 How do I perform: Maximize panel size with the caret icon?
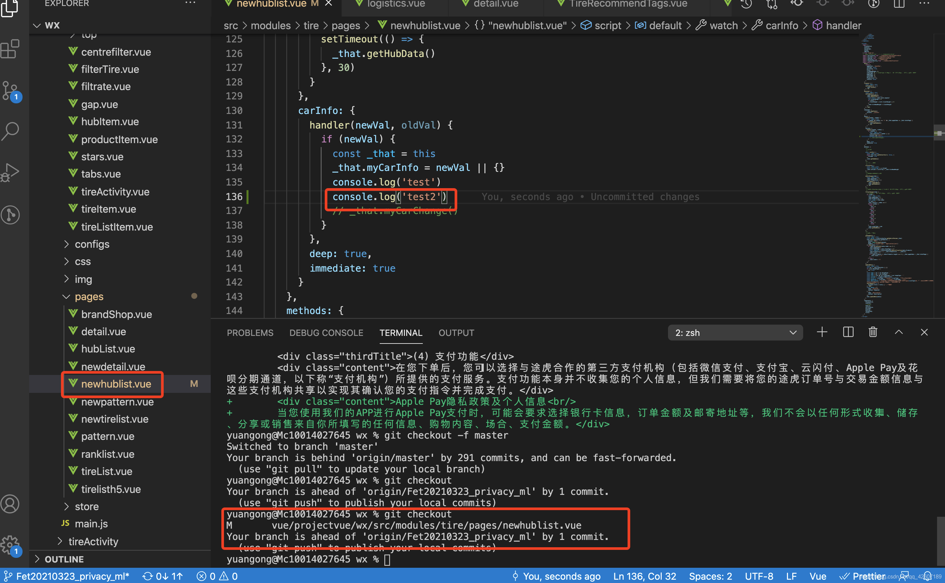coord(899,332)
